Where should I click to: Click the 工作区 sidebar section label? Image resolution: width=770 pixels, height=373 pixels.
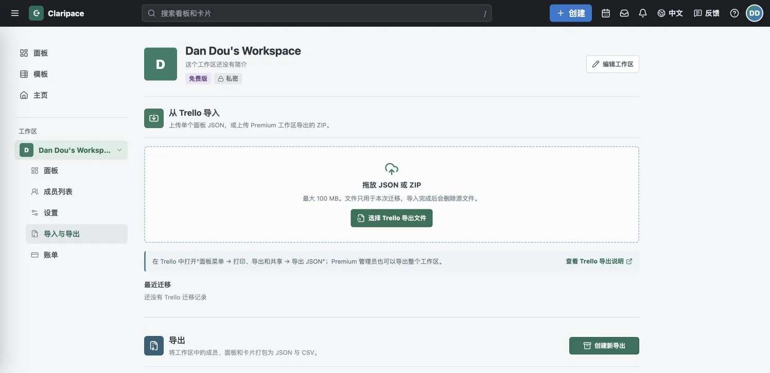pyautogui.click(x=28, y=132)
